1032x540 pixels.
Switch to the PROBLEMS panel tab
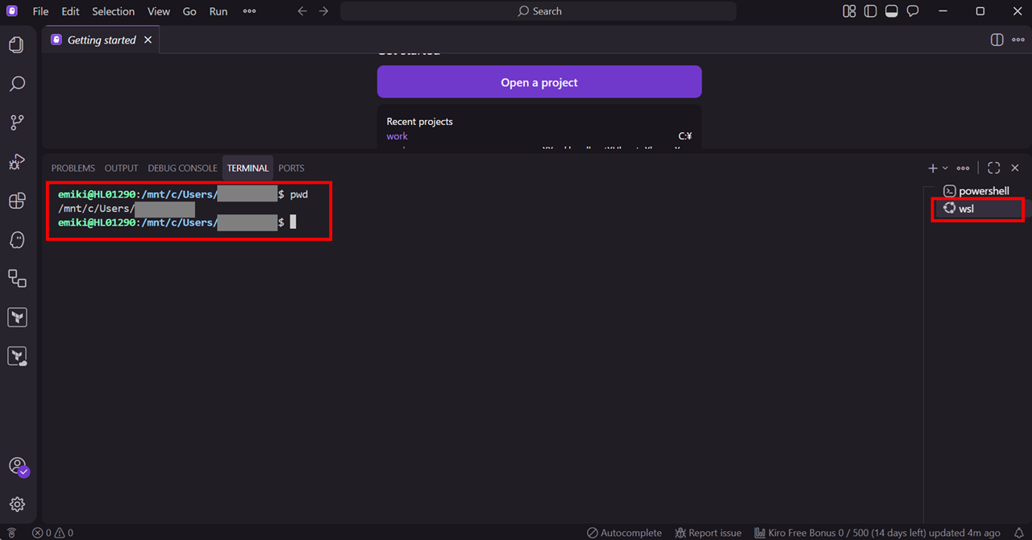(x=73, y=168)
